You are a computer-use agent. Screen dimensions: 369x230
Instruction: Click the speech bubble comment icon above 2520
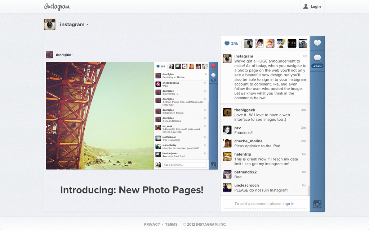click(317, 58)
